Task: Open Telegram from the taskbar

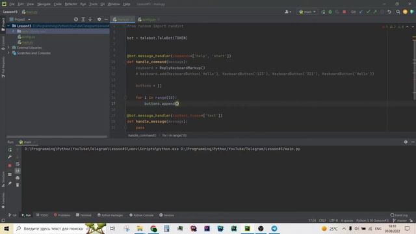Action: pyautogui.click(x=274, y=228)
